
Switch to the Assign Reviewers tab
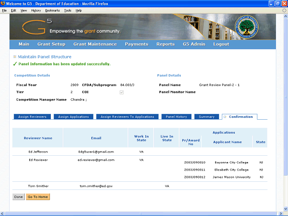[32, 117]
